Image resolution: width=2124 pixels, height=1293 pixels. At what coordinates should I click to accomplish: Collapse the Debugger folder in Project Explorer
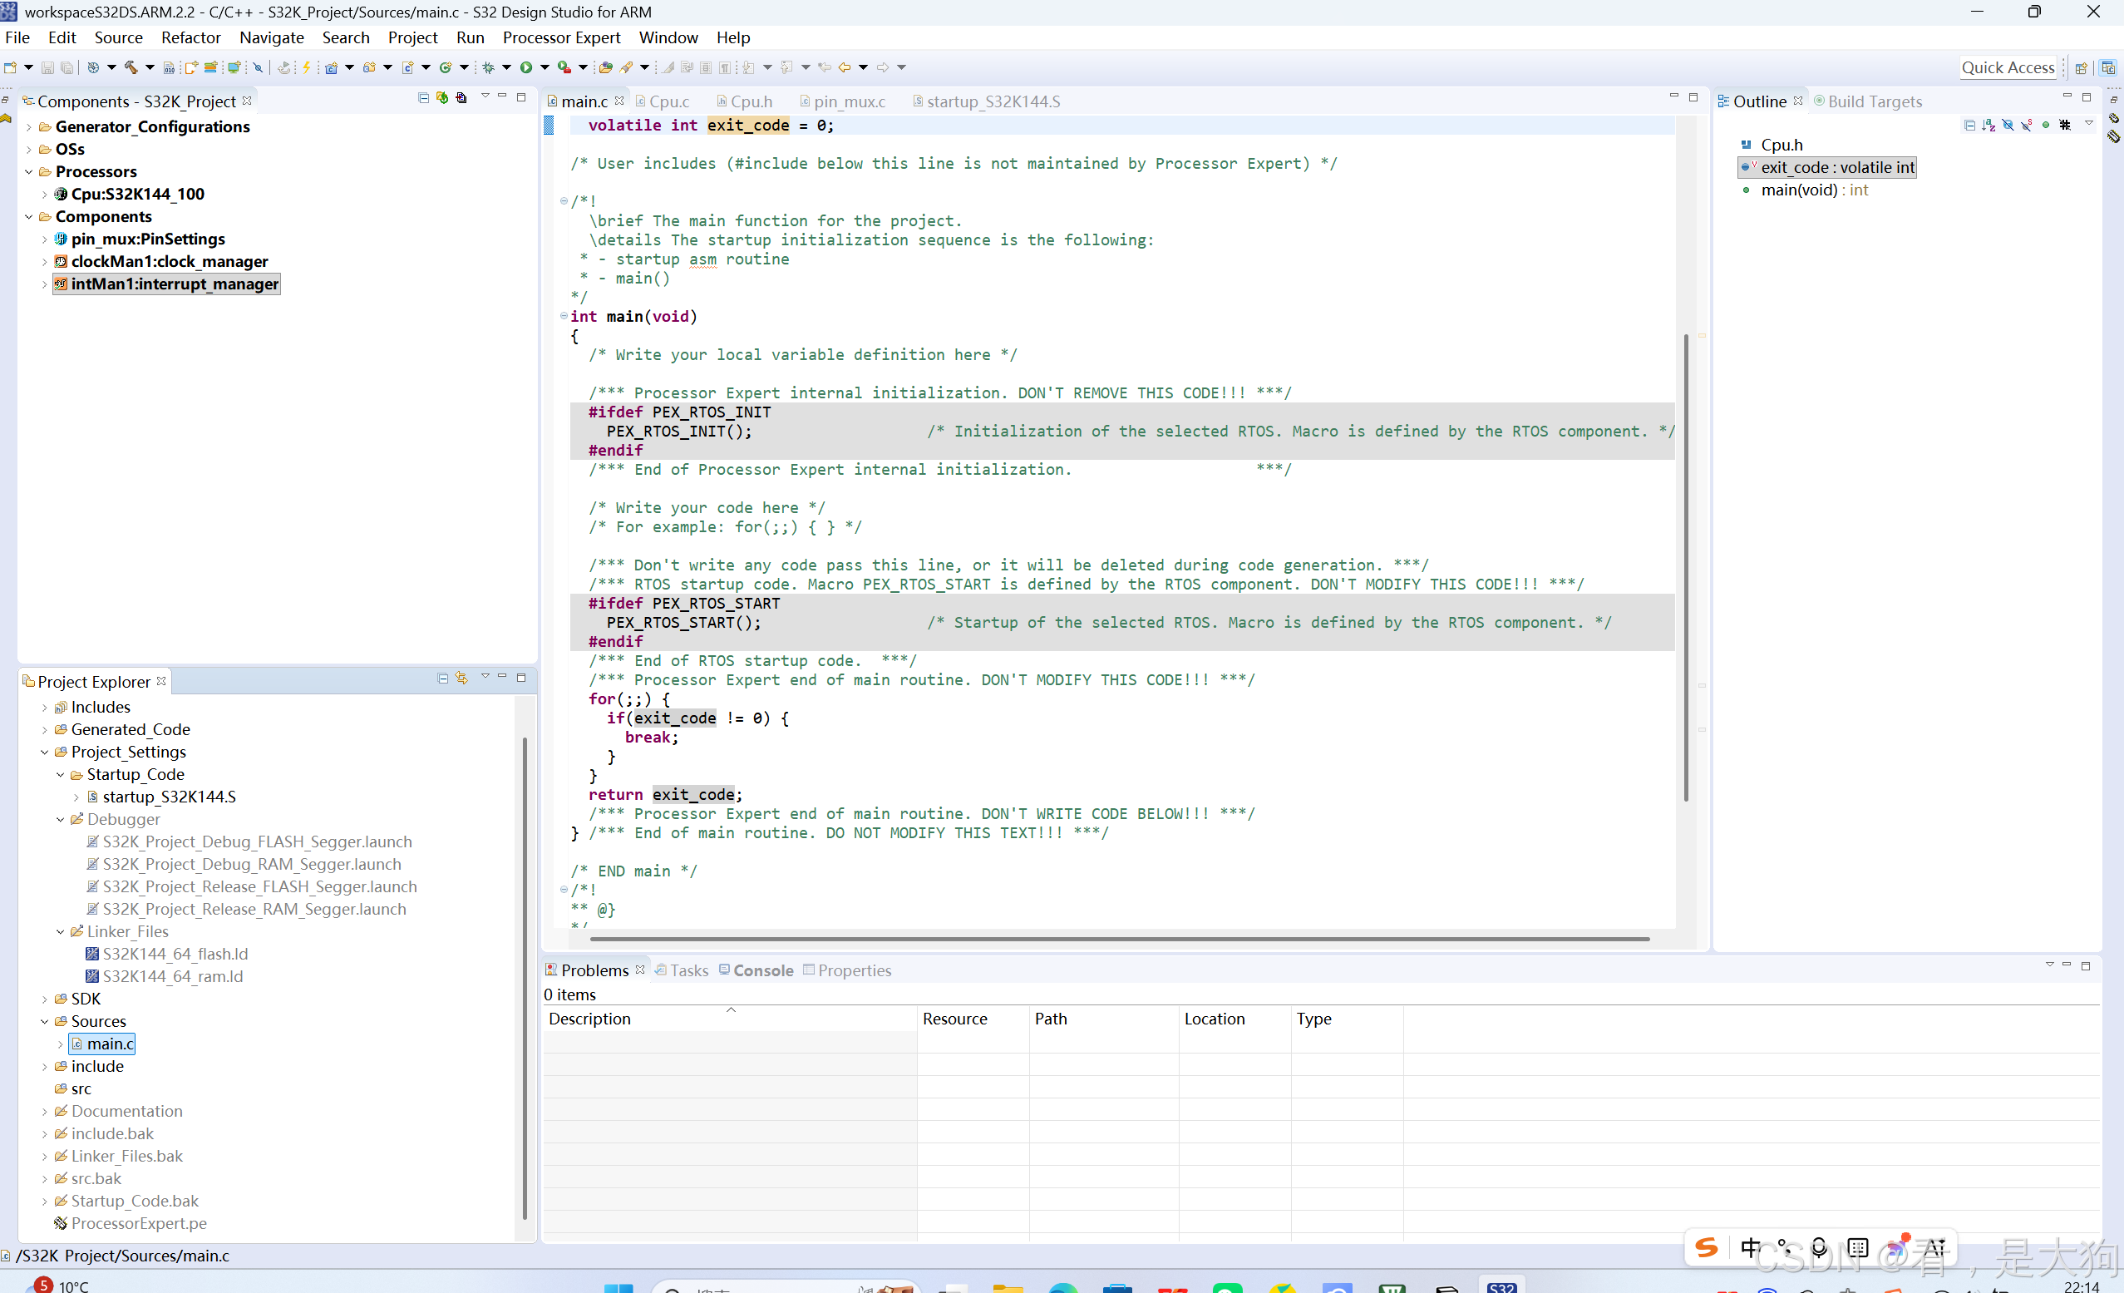tap(61, 820)
